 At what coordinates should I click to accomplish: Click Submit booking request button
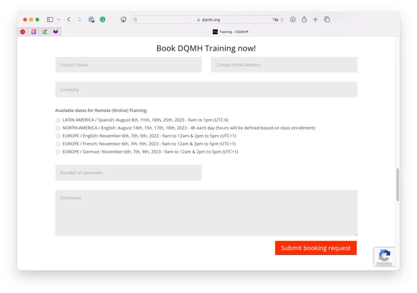316,248
